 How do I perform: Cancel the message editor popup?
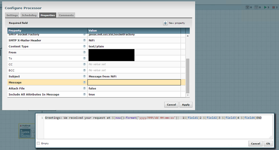[256, 143]
